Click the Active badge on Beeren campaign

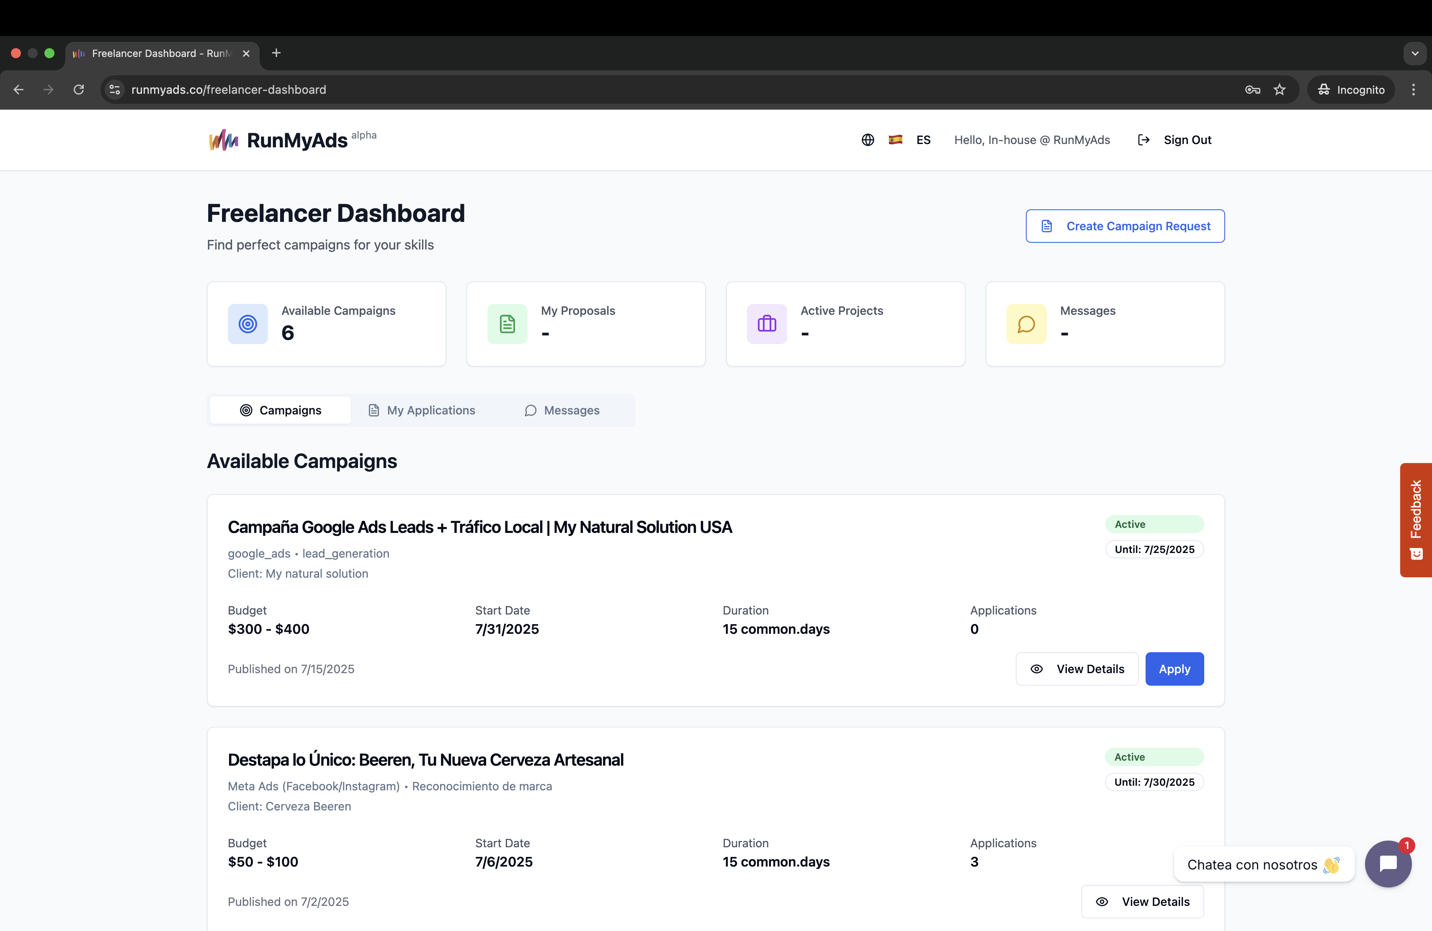(1154, 756)
